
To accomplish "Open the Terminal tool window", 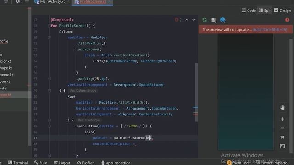I will click(18, 163).
